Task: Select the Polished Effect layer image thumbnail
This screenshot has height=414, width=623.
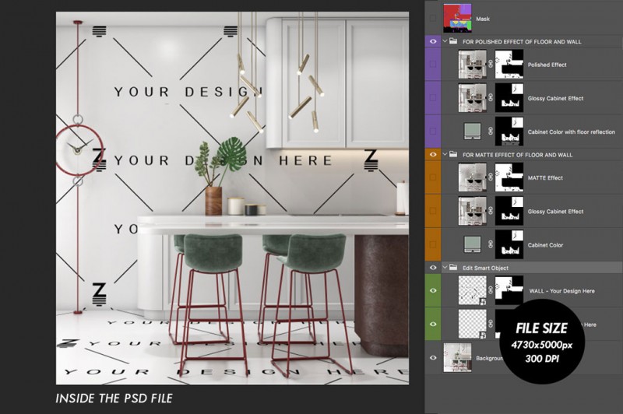Action: 473,65
